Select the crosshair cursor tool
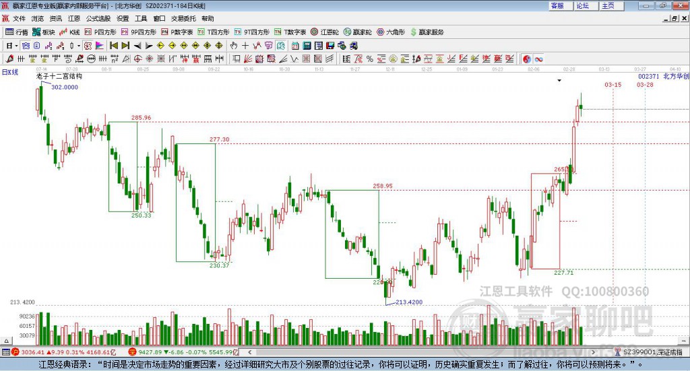The height and width of the screenshot is (371, 690). (x=245, y=46)
